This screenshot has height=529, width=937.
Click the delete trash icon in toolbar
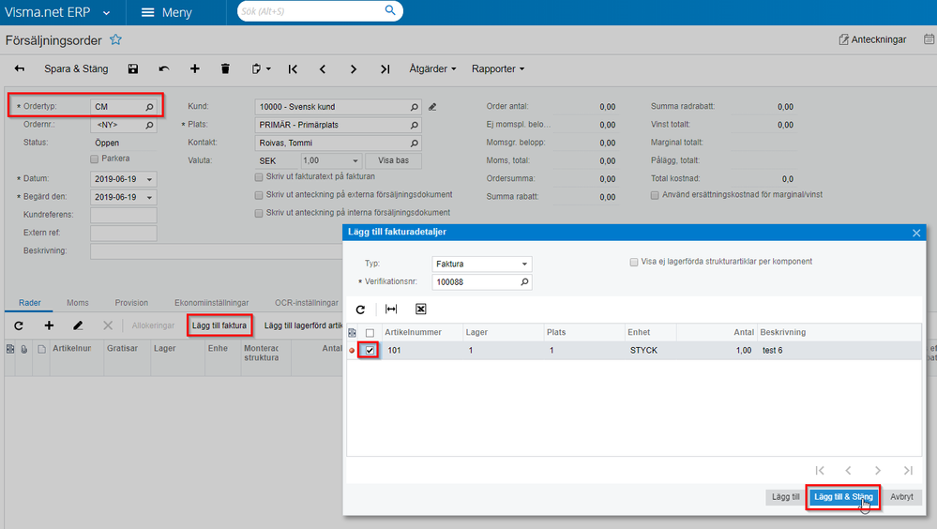click(225, 68)
